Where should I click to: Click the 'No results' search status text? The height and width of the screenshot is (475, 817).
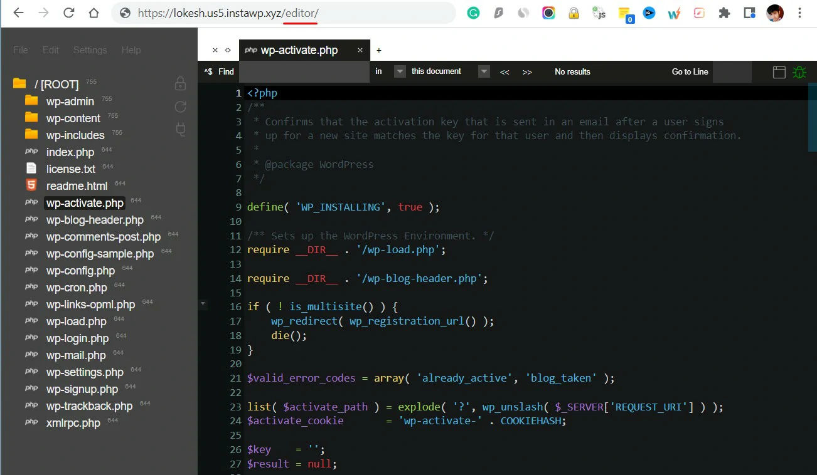point(572,71)
